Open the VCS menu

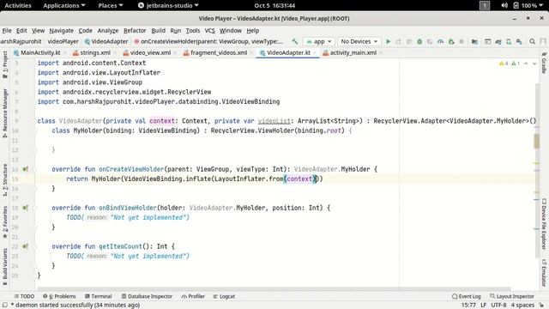209,31
